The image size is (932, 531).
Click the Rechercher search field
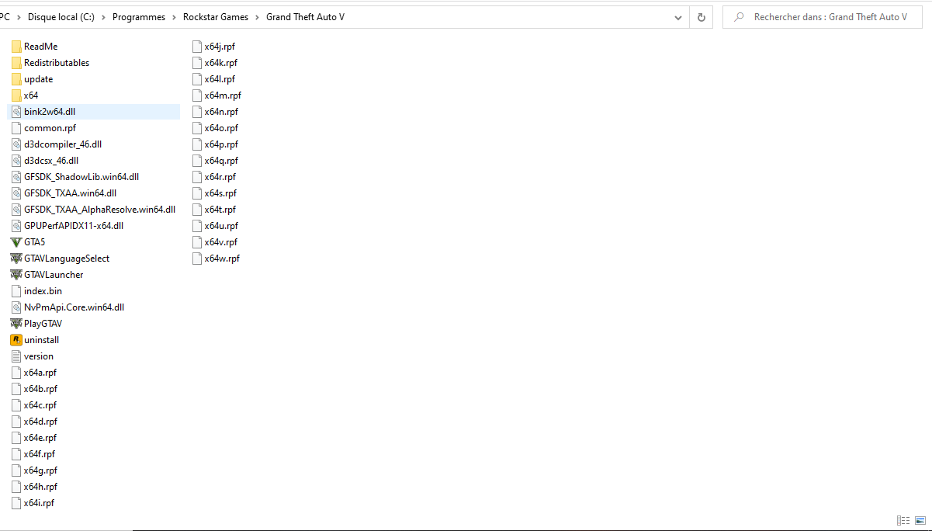(823, 16)
